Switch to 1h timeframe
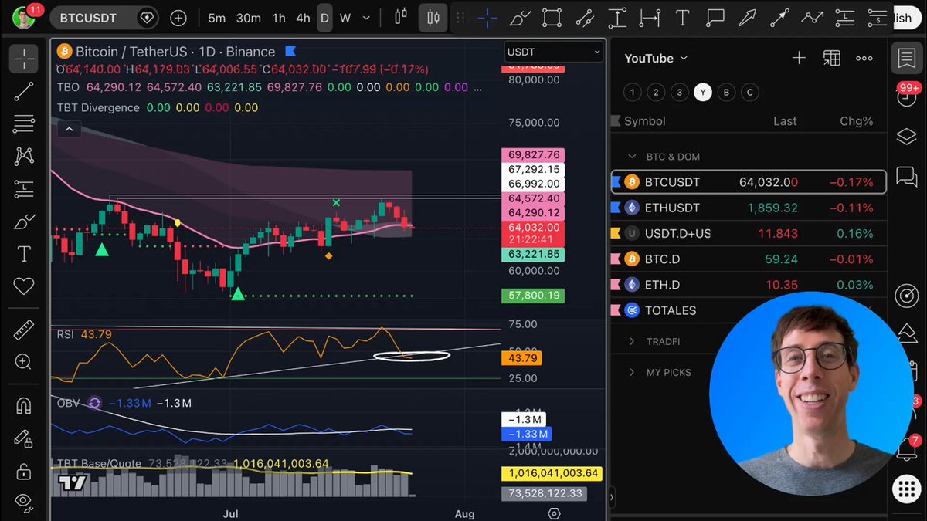The height and width of the screenshot is (521, 927). (x=279, y=18)
